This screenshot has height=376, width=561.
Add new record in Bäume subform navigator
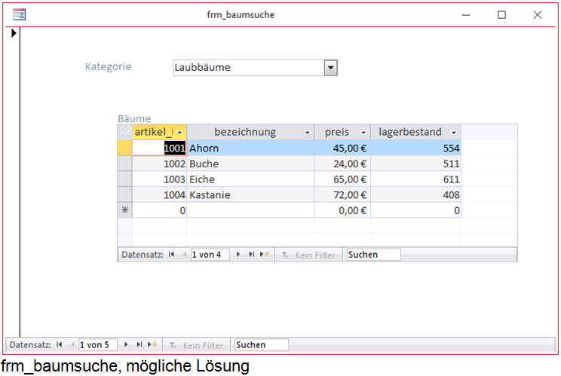coord(264,255)
